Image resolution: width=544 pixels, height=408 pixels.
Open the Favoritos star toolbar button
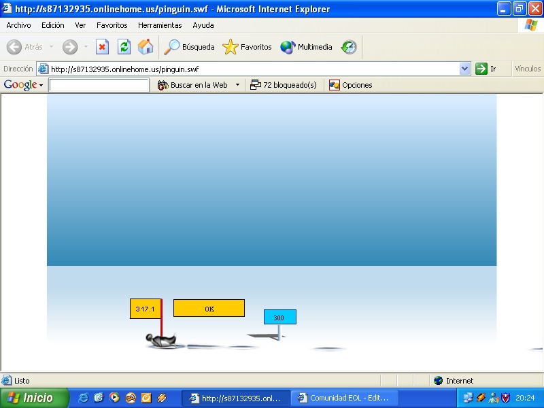click(247, 47)
